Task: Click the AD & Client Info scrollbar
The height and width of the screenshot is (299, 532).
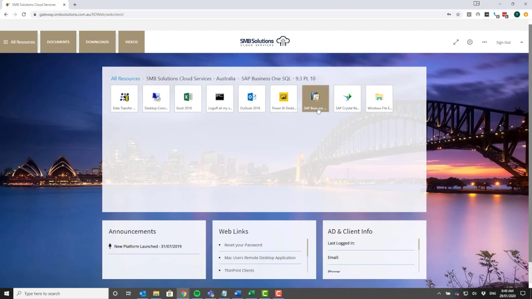Action: click(x=419, y=245)
